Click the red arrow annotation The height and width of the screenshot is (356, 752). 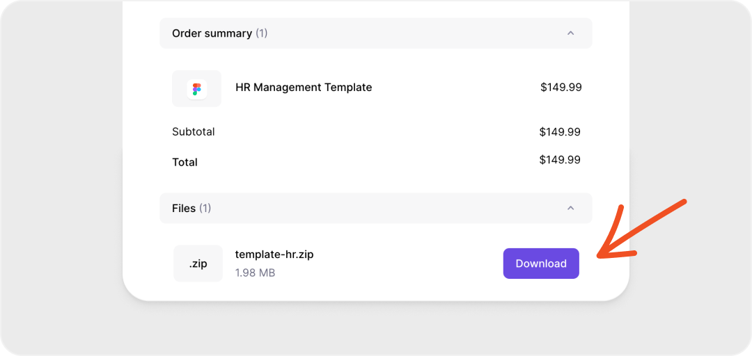coord(642,229)
